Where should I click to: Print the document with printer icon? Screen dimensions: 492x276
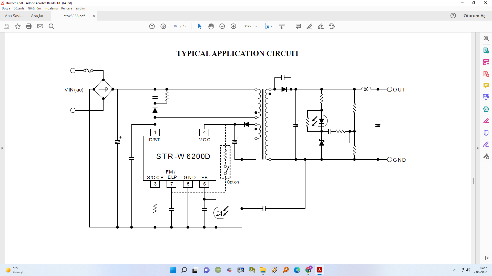[x=29, y=26]
